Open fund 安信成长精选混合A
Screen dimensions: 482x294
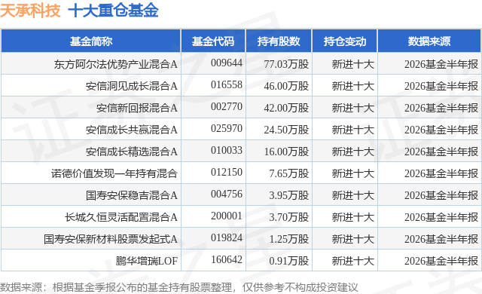132,152
